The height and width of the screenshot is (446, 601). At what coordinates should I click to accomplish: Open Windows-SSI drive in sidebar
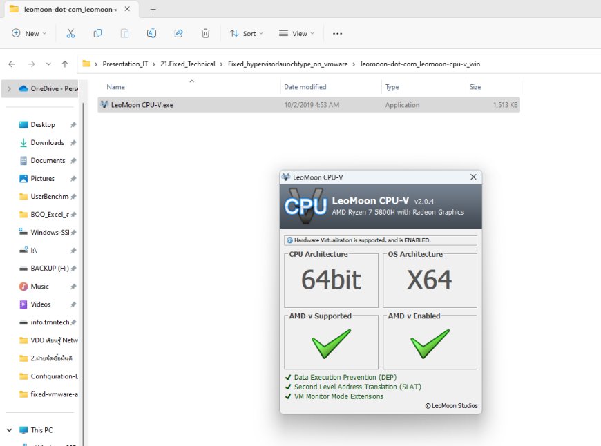click(50, 233)
